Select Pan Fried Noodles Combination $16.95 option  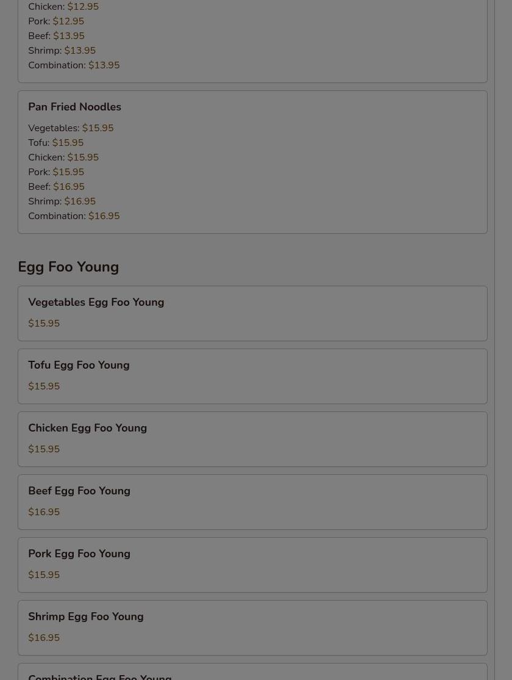click(74, 216)
